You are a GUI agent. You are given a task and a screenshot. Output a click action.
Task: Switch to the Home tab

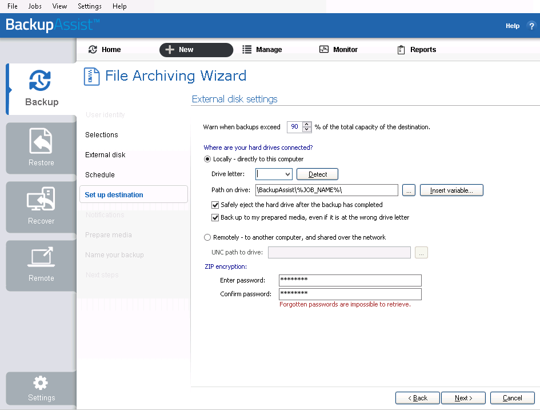tap(105, 50)
